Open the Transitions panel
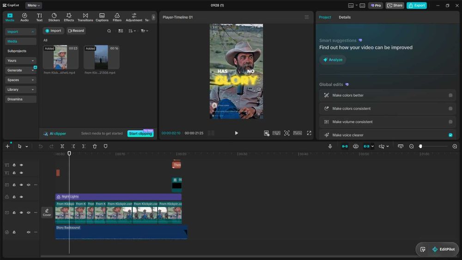This screenshot has width=462, height=260. [x=85, y=18]
